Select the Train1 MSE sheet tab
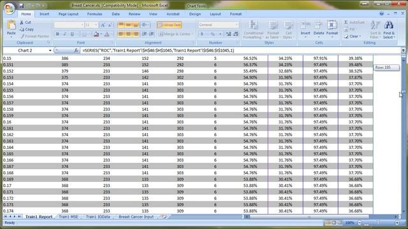This screenshot has width=408, height=229. click(x=68, y=216)
